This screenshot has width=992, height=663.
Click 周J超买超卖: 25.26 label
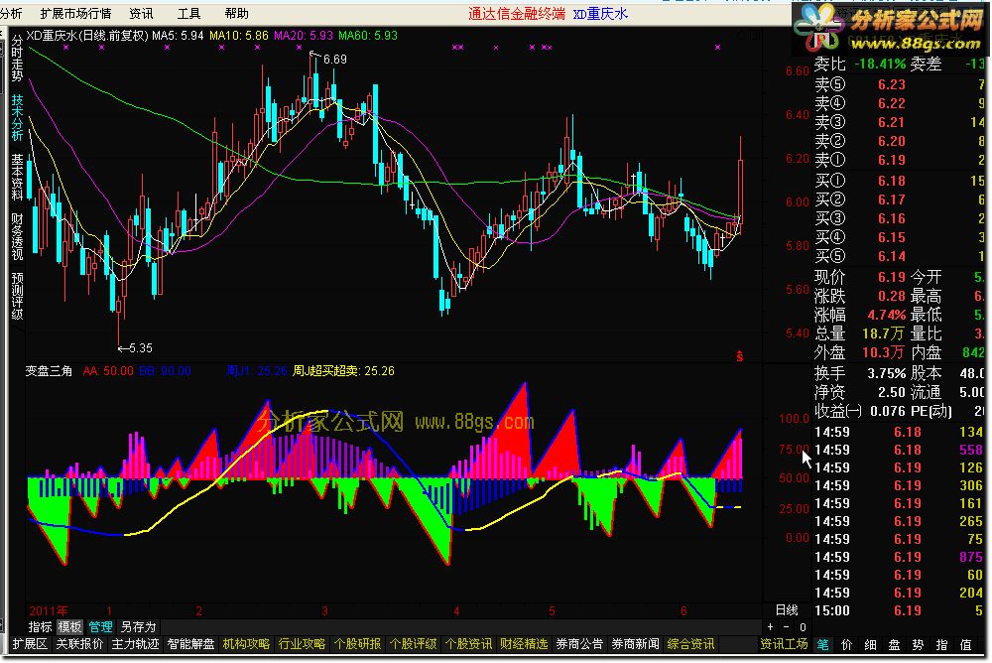pos(343,371)
